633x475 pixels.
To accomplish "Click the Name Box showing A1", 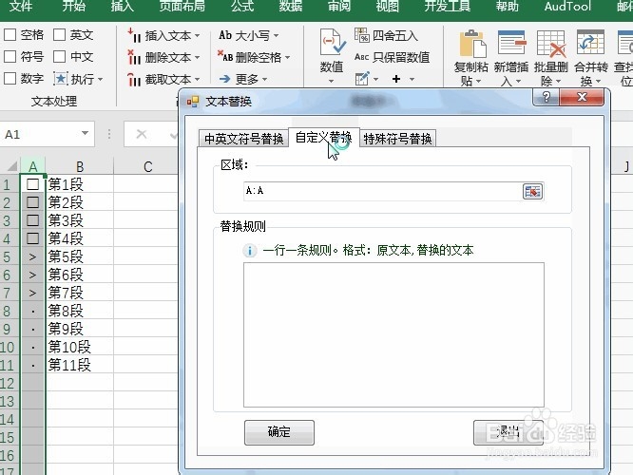I will click(42, 134).
